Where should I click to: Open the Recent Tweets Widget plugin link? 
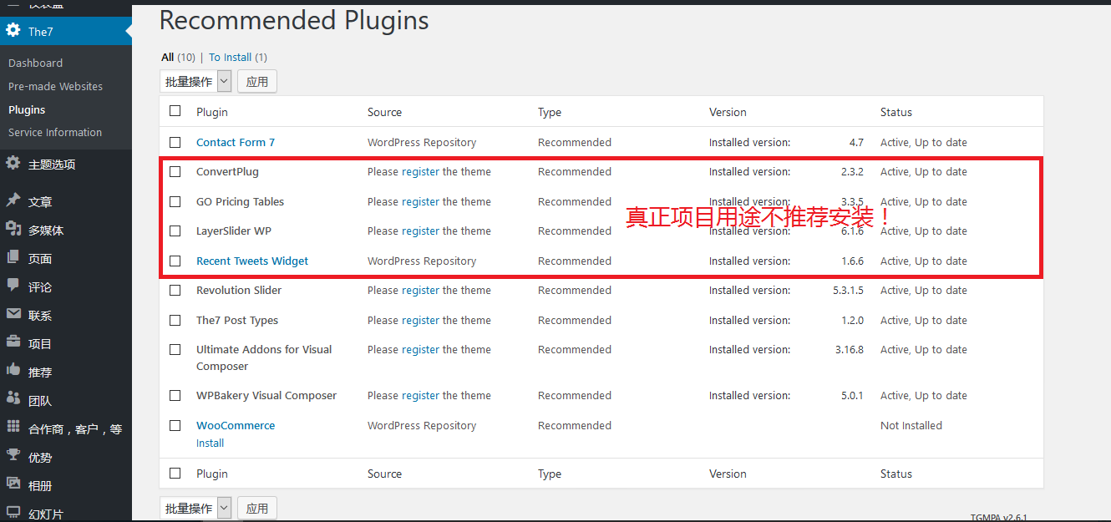(x=252, y=261)
